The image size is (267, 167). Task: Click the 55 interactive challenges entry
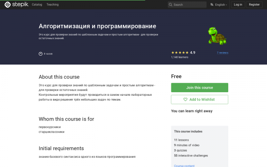click(191, 155)
